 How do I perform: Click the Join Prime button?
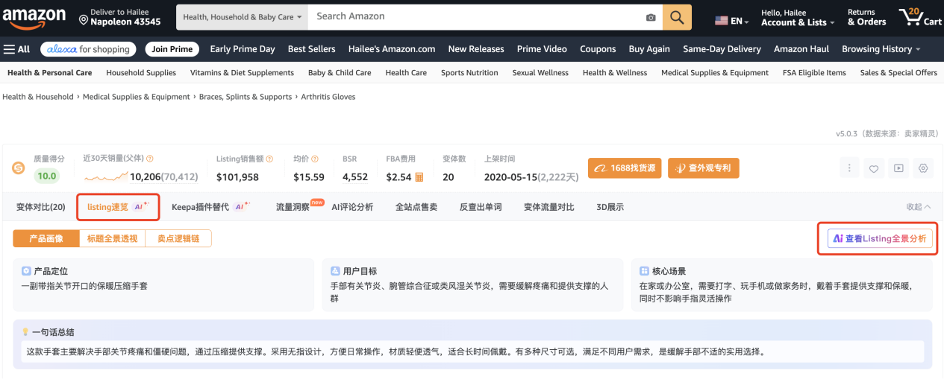coord(172,49)
